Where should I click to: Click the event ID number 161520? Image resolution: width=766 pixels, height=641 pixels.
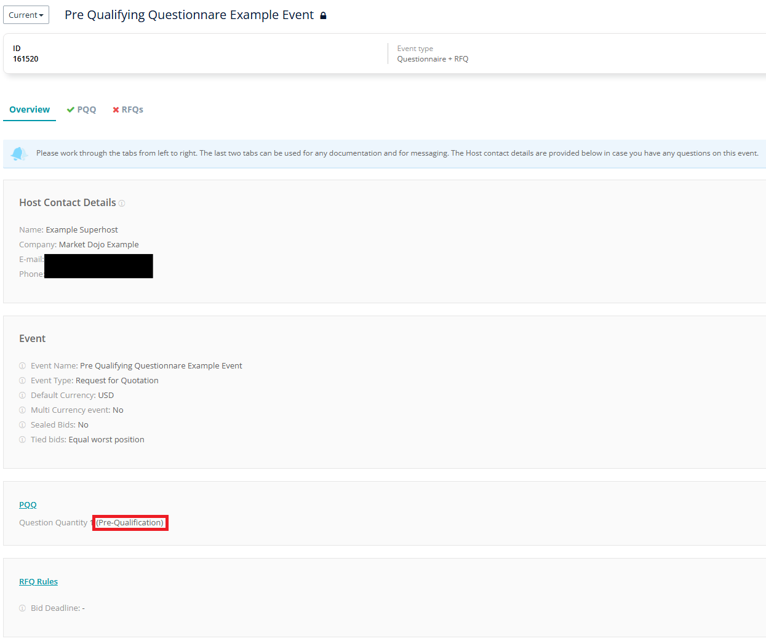click(x=26, y=59)
